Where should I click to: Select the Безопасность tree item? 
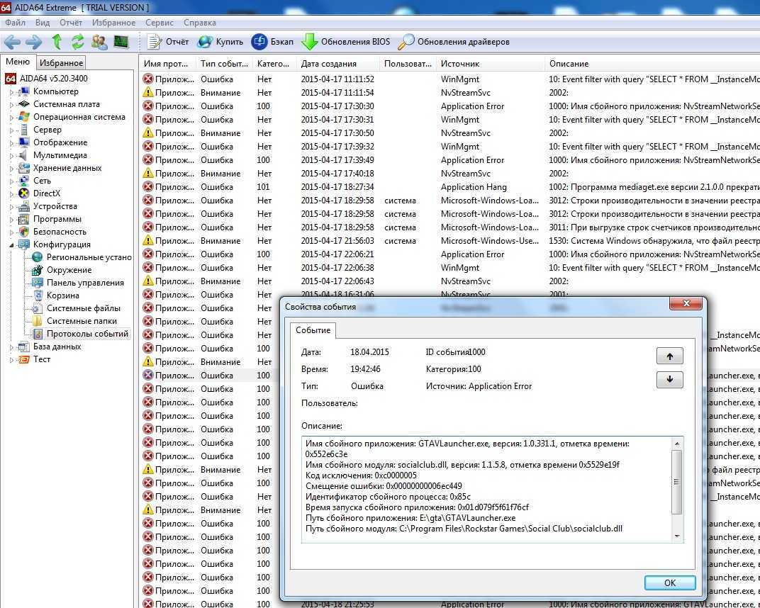coord(60,232)
